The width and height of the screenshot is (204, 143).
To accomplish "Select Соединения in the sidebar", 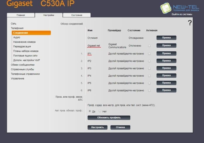I will coord(31,33).
